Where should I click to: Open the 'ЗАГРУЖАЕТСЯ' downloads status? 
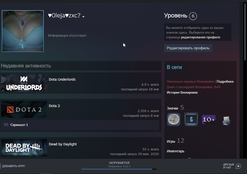(119, 163)
